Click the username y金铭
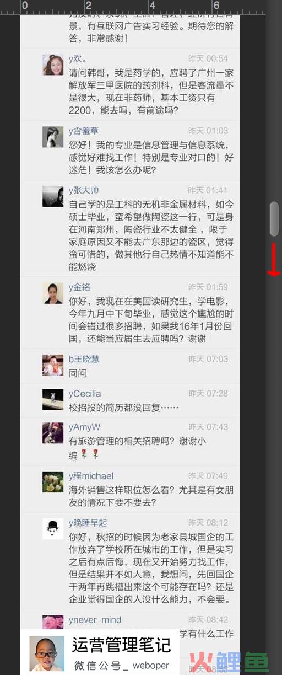This screenshot has height=675, width=282. point(79,287)
